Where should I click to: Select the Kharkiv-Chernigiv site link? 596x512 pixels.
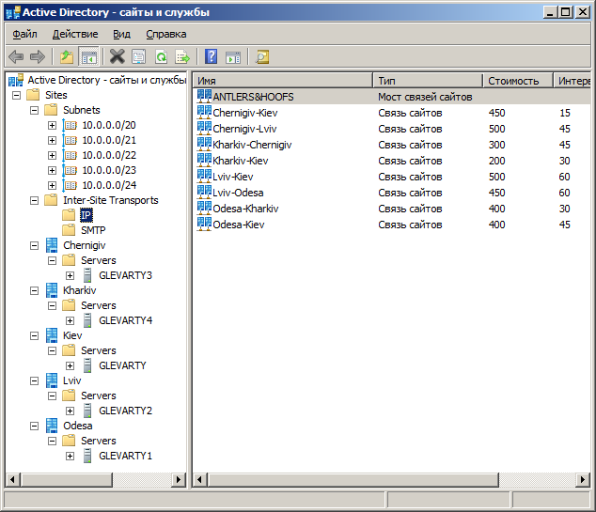tap(252, 145)
